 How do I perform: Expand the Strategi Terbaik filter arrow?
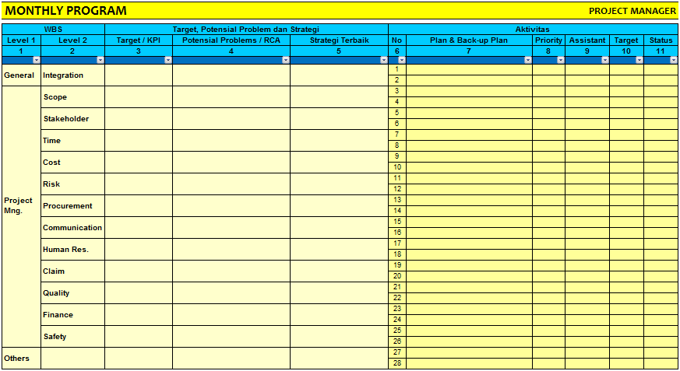point(383,60)
